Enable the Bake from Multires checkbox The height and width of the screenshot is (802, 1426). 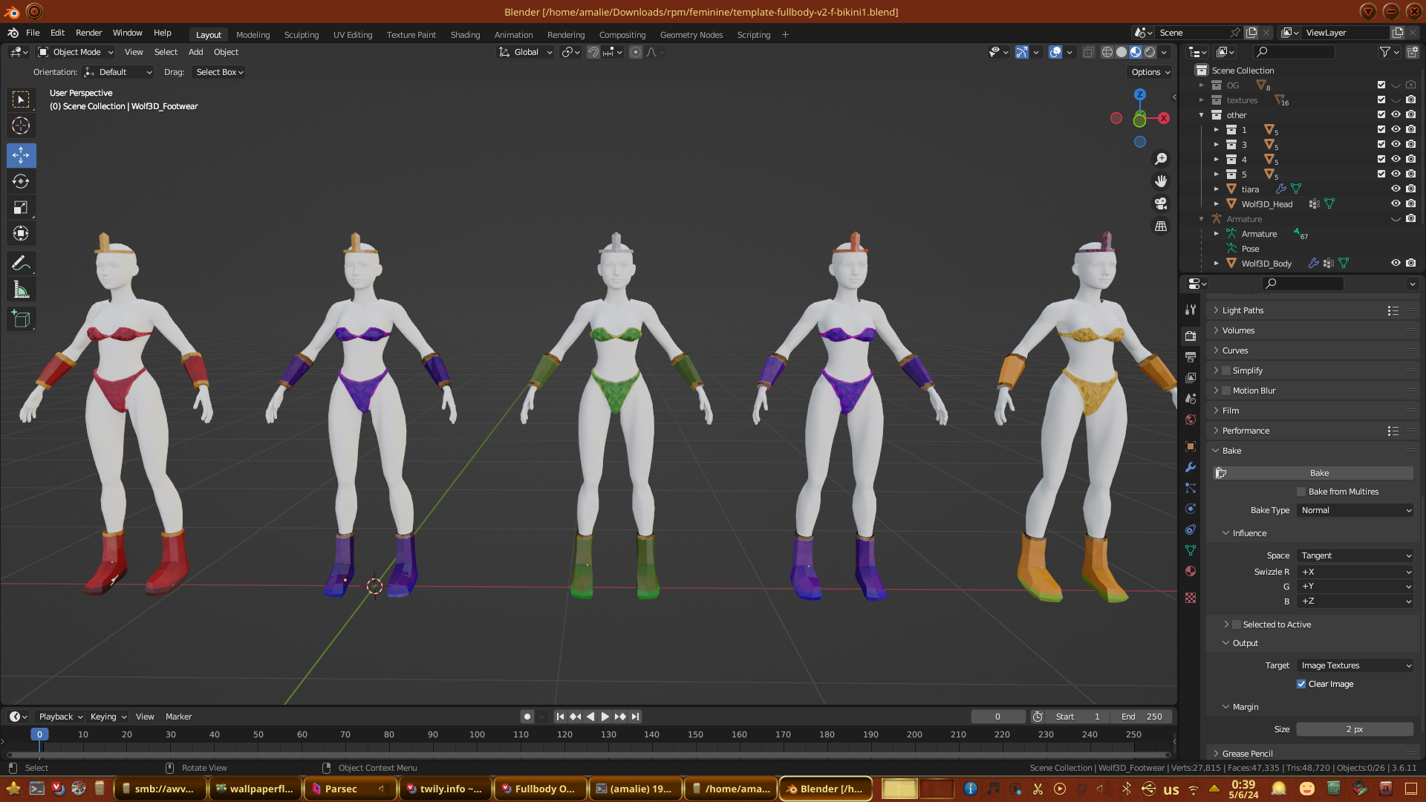point(1301,492)
